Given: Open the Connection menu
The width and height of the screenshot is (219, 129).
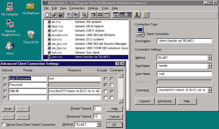Looking at the screenshot, I should pyautogui.click(x=77, y=8).
